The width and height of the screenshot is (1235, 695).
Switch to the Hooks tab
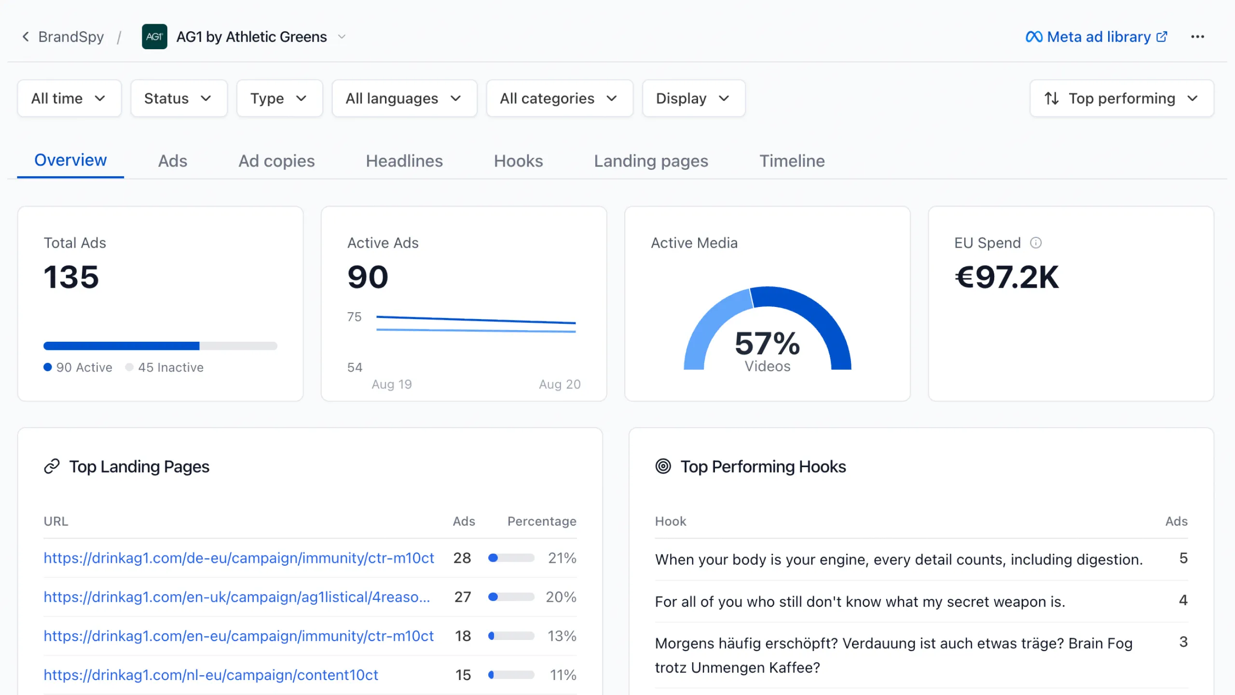pyautogui.click(x=519, y=161)
